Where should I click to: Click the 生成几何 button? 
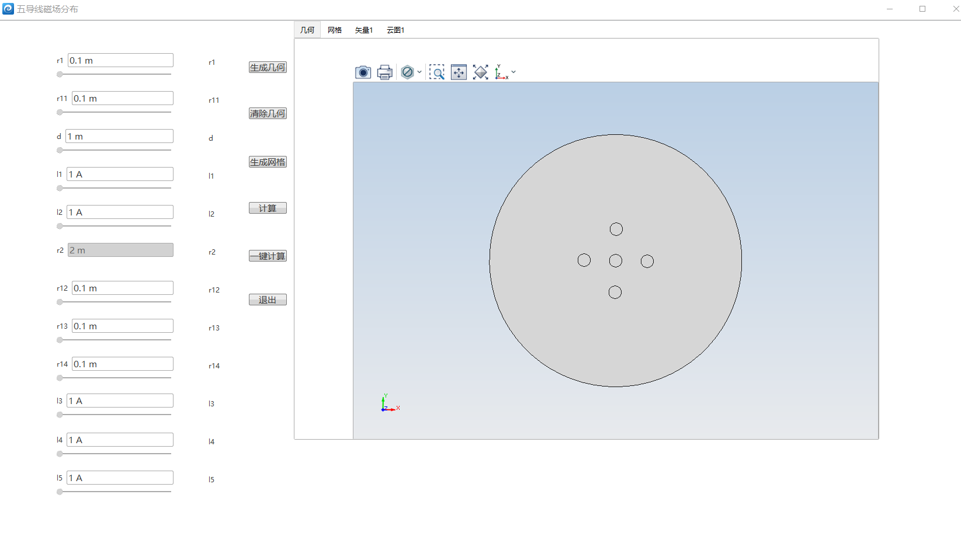click(x=268, y=68)
